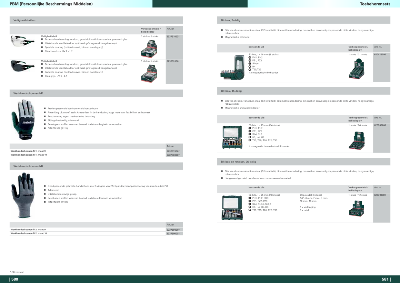400x283 pixels.
Task: Click the text 'Glas grijs, UV 5 - 2,5'
Action: (x=56, y=76)
